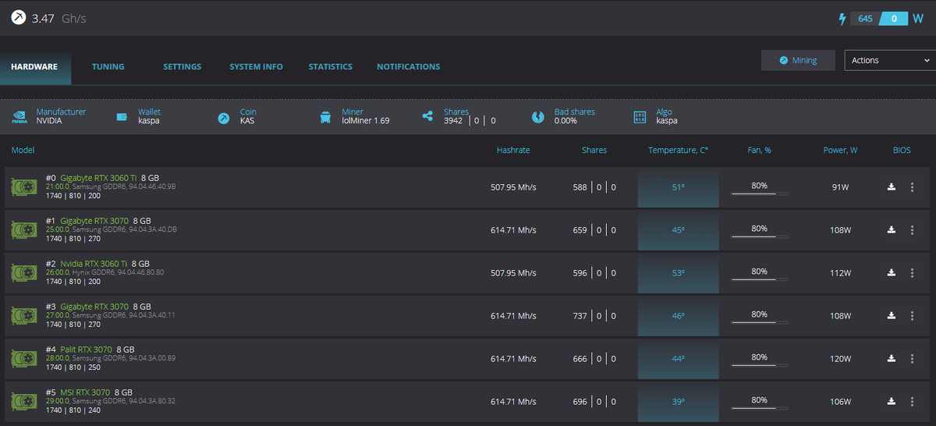Click the Coin icon next to KAS

pyautogui.click(x=224, y=117)
